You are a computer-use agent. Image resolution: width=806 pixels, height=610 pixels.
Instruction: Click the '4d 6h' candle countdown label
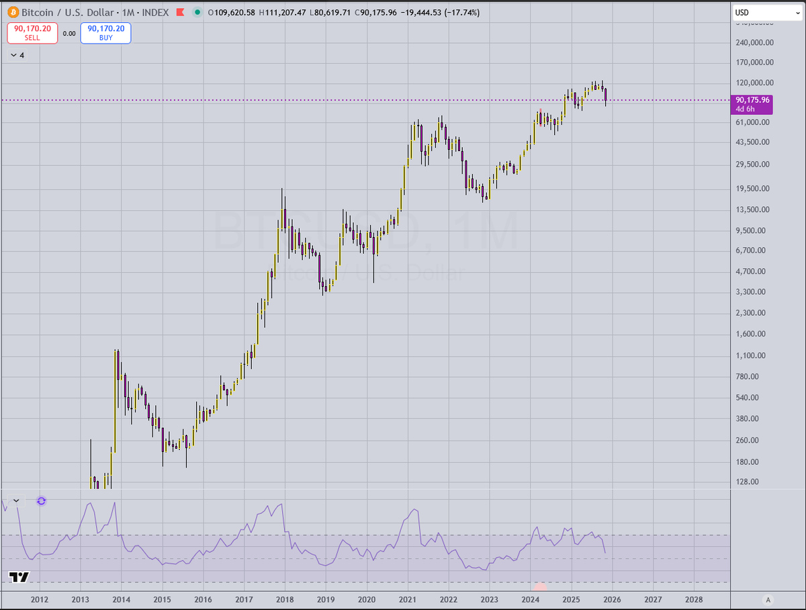746,108
